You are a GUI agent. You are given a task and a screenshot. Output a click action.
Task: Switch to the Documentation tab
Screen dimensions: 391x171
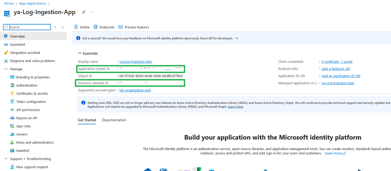click(114, 120)
